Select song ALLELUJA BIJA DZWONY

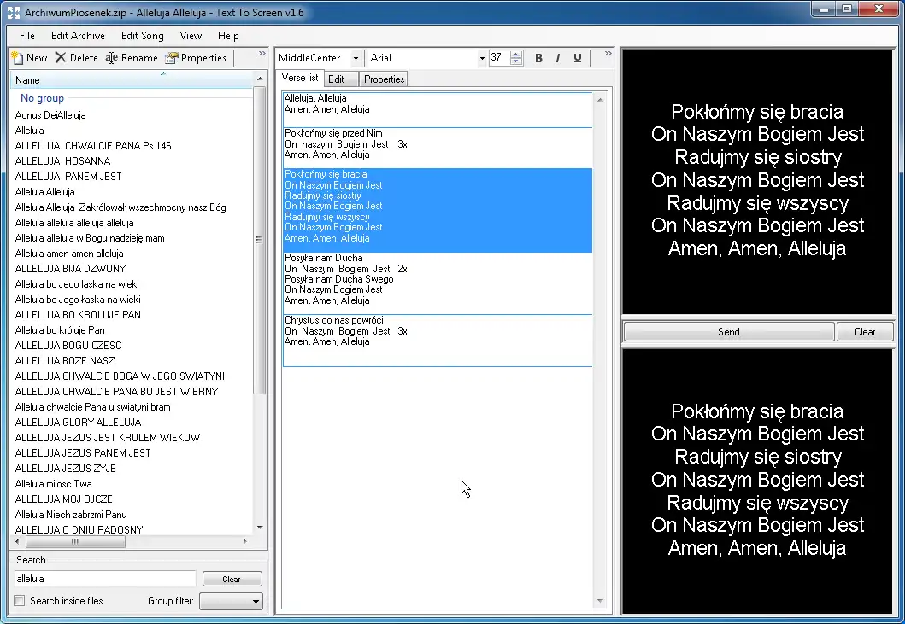[70, 269]
